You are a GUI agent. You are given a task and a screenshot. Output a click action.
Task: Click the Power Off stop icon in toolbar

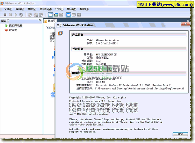pyautogui.click(x=5, y=15)
